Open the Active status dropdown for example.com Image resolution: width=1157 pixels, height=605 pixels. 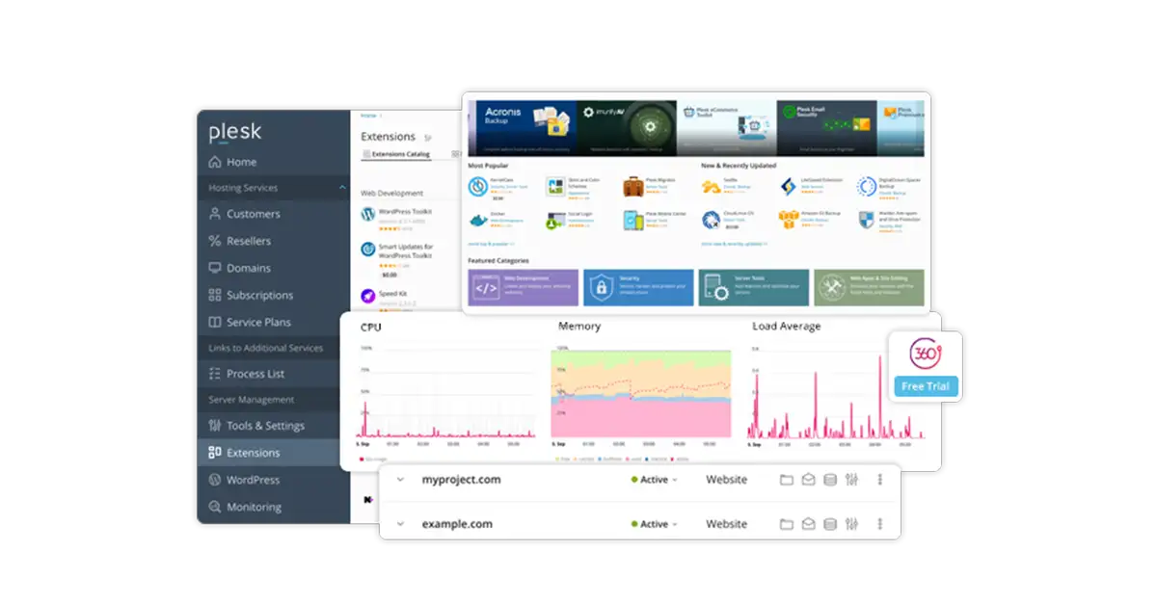point(655,524)
